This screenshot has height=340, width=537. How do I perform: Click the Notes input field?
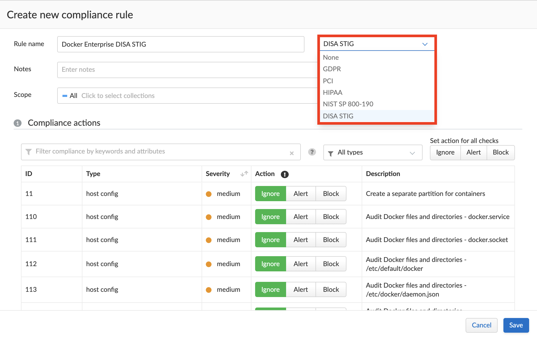[187, 70]
